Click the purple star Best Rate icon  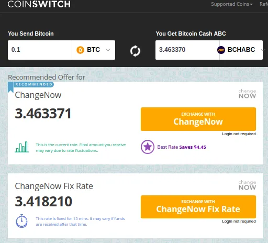point(148,147)
